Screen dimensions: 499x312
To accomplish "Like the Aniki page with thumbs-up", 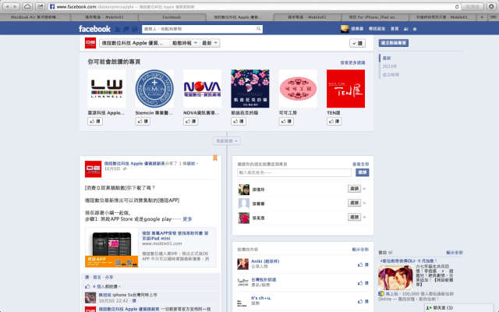I will point(363,264).
